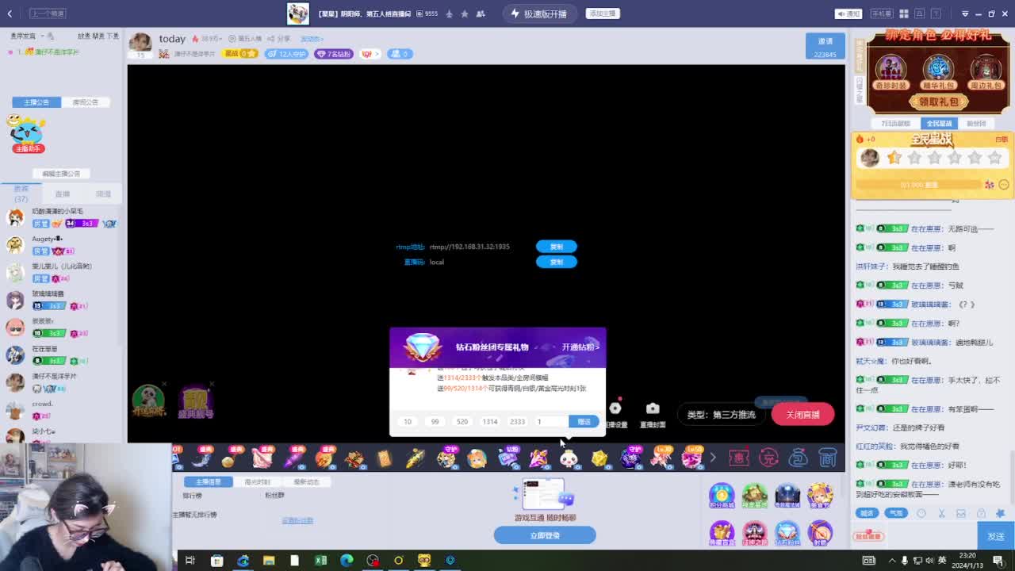Click the 分享 share link beside today
The width and height of the screenshot is (1015, 571).
(281, 39)
